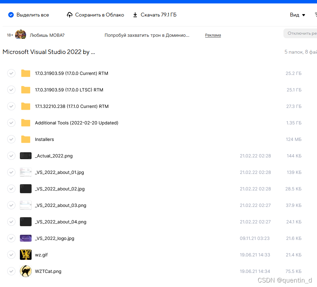317x287 pixels.
Task: Select checkbox for _VS_2022_about_02.jpg
Action: coord(11,189)
